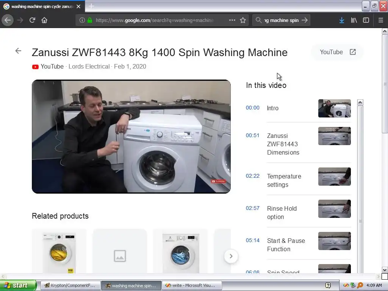The image size is (388, 291).
Task: Open page actions three-dot menu
Action: tap(232, 20)
